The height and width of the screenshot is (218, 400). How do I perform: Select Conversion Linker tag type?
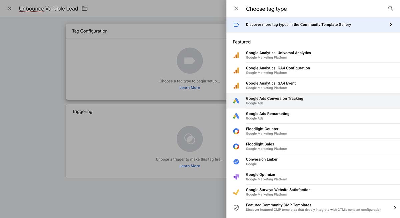[x=313, y=162]
